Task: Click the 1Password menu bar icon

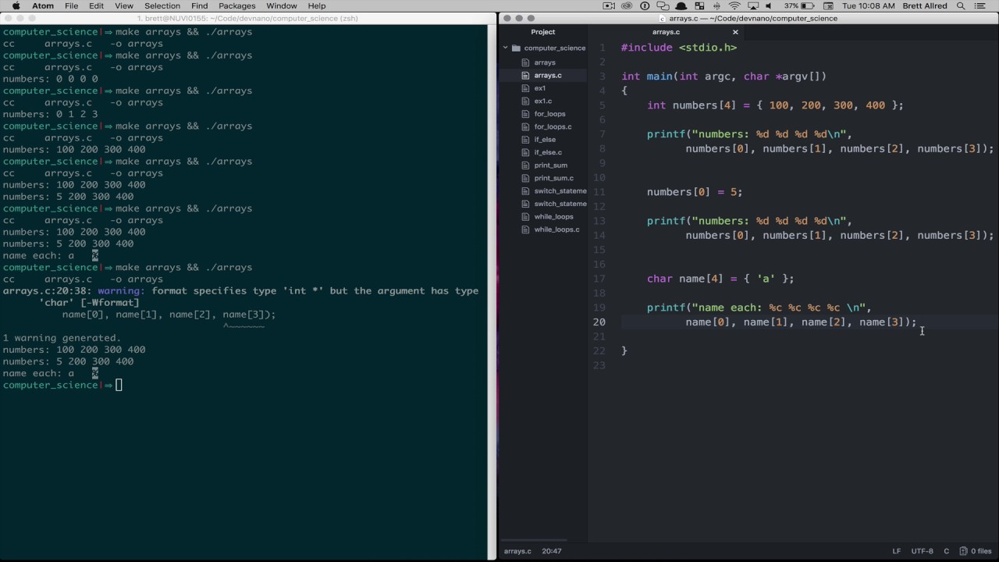Action: (645, 6)
